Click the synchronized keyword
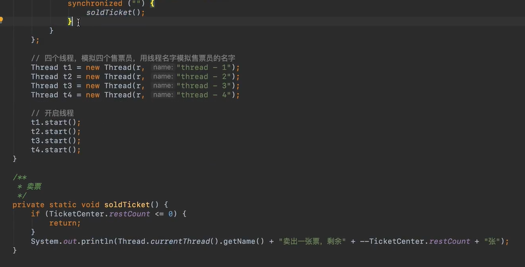525x267 pixels. click(94, 4)
